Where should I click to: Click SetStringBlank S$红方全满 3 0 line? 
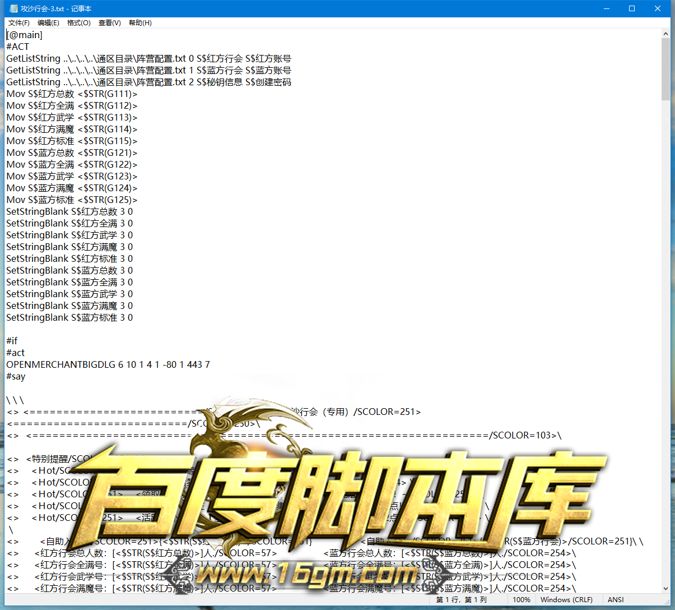(x=69, y=223)
